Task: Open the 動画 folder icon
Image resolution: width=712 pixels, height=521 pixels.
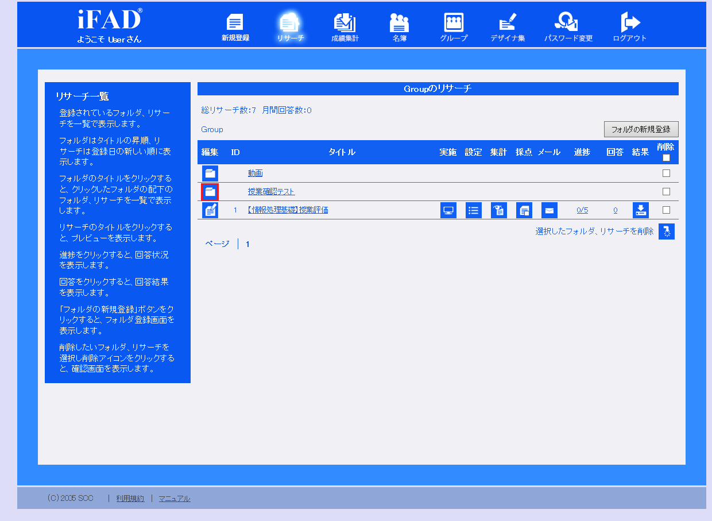Action: (210, 172)
